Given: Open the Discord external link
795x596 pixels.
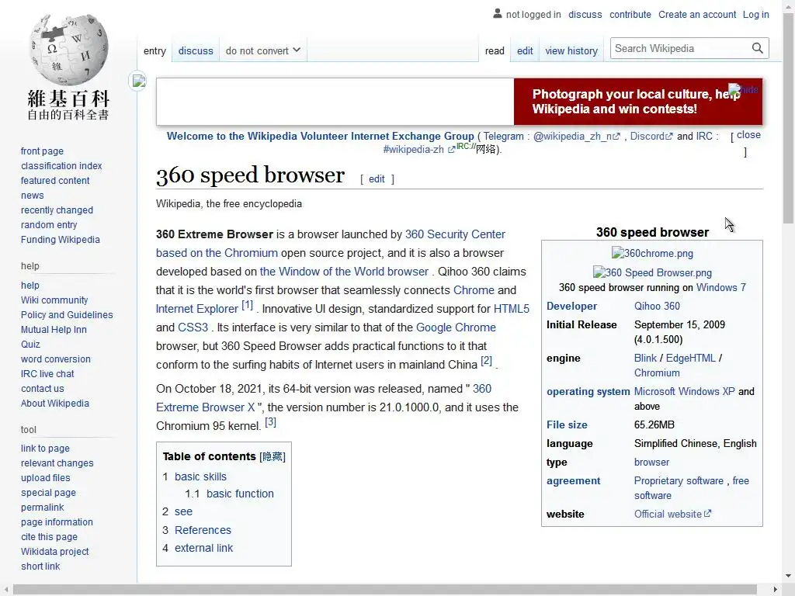Looking at the screenshot, I should pos(651,136).
